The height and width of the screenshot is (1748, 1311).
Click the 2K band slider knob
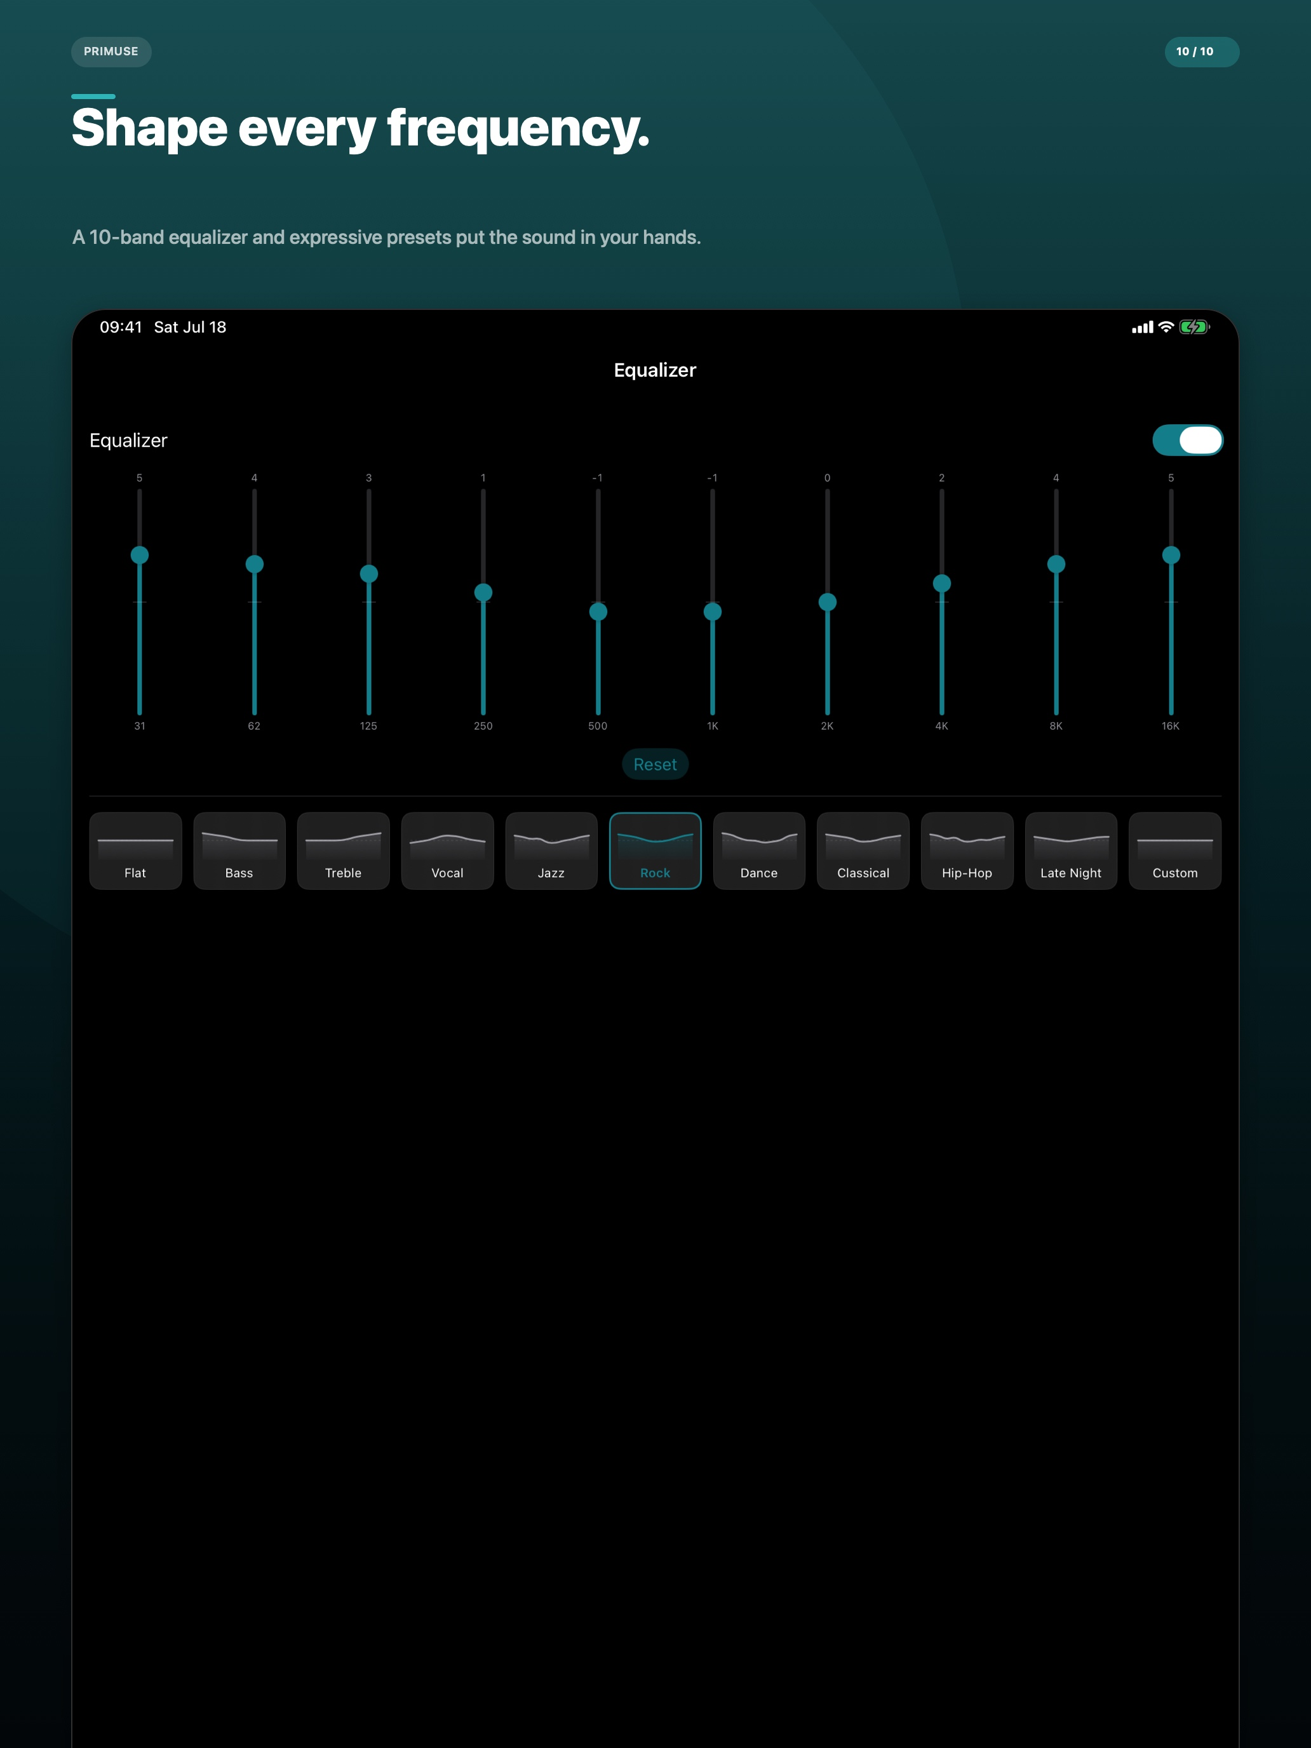point(828,602)
